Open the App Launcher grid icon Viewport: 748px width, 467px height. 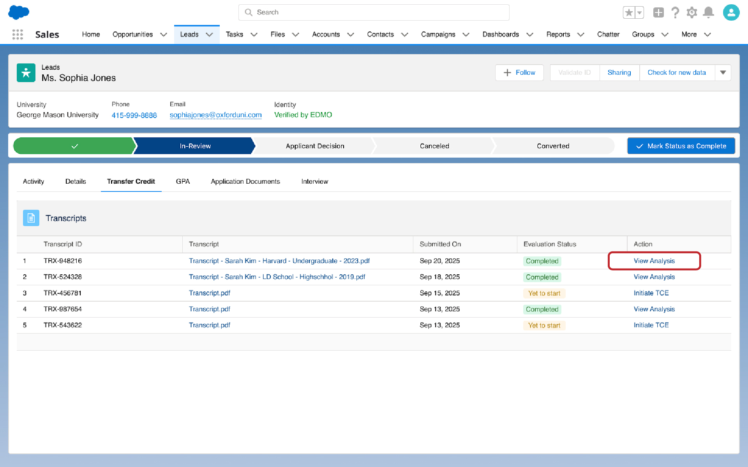click(x=18, y=35)
